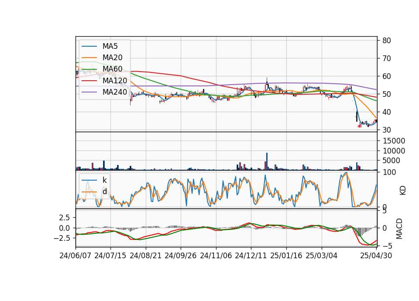This screenshot has width=419, height=301.
Task: Click the 25/03/04 date label
Action: pos(322,256)
